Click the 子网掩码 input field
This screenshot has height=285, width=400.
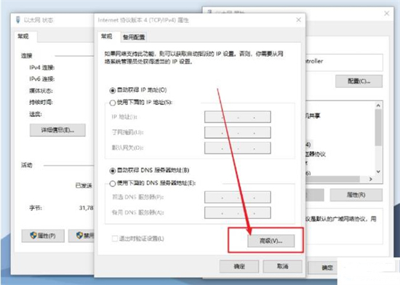238,132
